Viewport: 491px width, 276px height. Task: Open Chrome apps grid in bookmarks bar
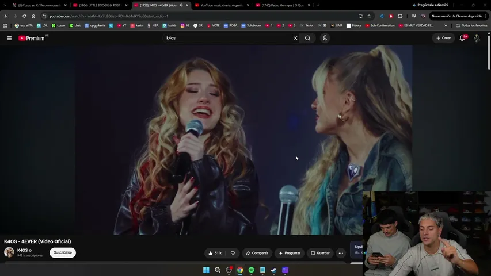[5, 25]
